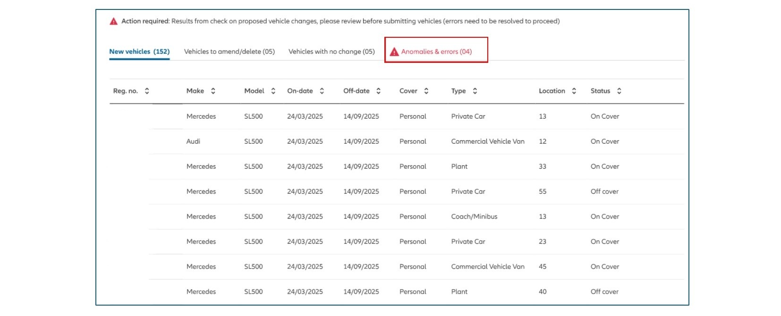Image resolution: width=781 pixels, height=316 pixels.
Task: Click the Status column sort arrows
Action: 619,91
